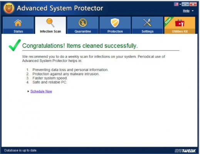Click the green checkmark success icon
Image resolution: width=200 pixels, height=154 pixels.
pyautogui.click(x=15, y=45)
